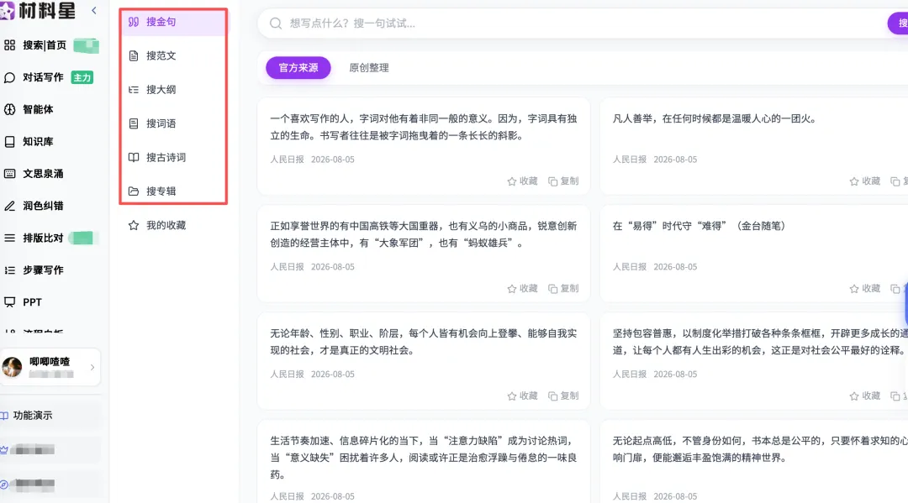Screen dimensions: 908x503
Task: Click the compass icon at sidebar bottom
Action: pos(4,485)
